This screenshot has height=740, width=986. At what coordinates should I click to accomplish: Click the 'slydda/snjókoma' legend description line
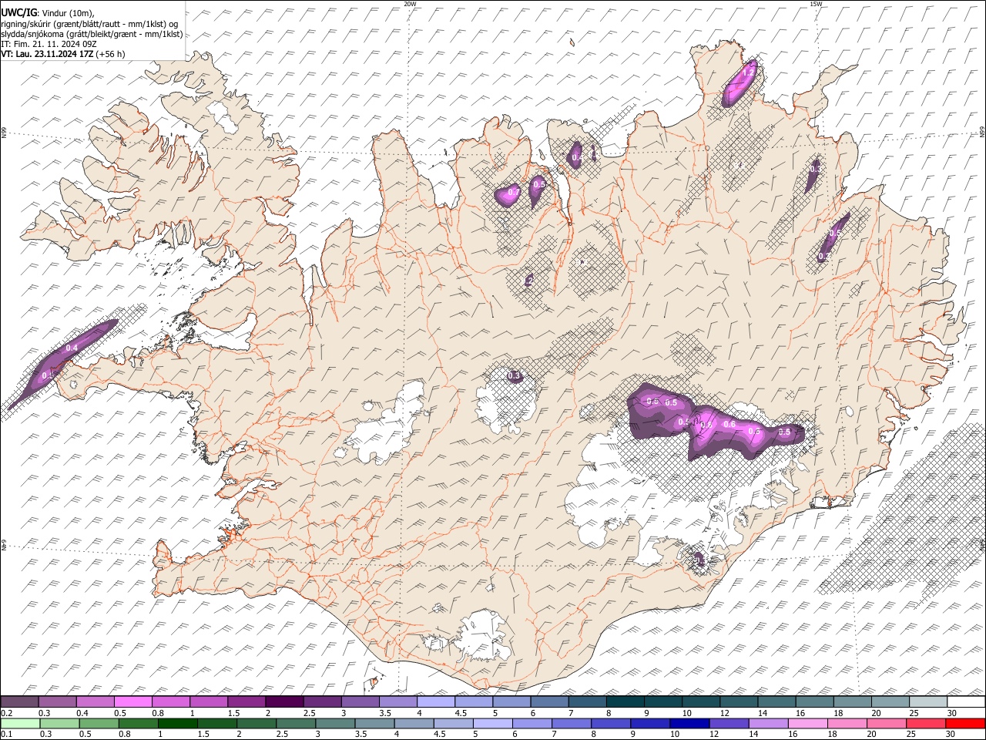click(92, 34)
